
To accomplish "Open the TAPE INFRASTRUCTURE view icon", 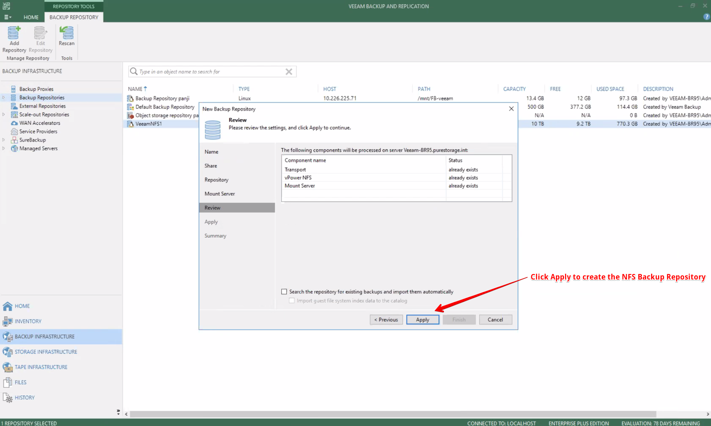I will coord(7,367).
